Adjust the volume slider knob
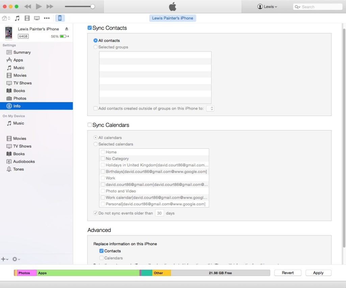The height and width of the screenshot is (288, 346). tap(93, 6)
